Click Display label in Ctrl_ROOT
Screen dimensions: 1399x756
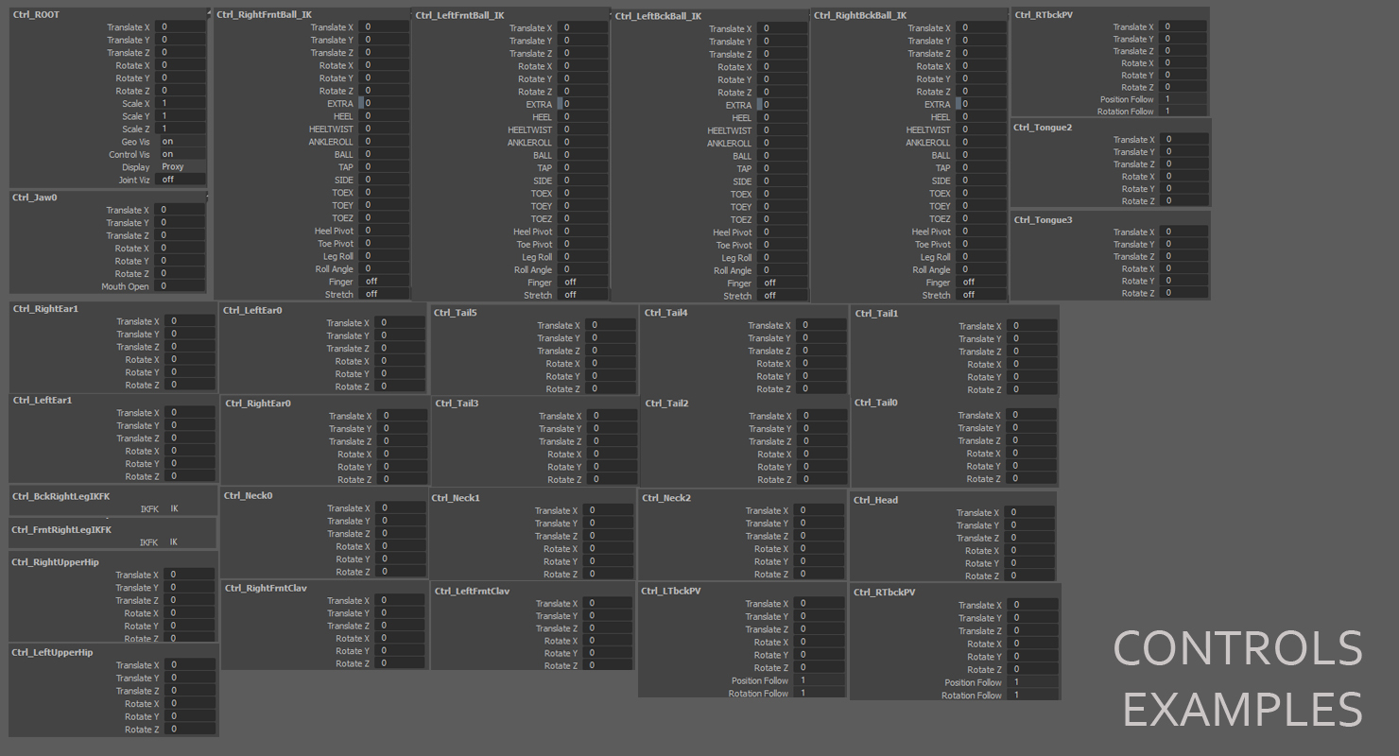click(135, 167)
